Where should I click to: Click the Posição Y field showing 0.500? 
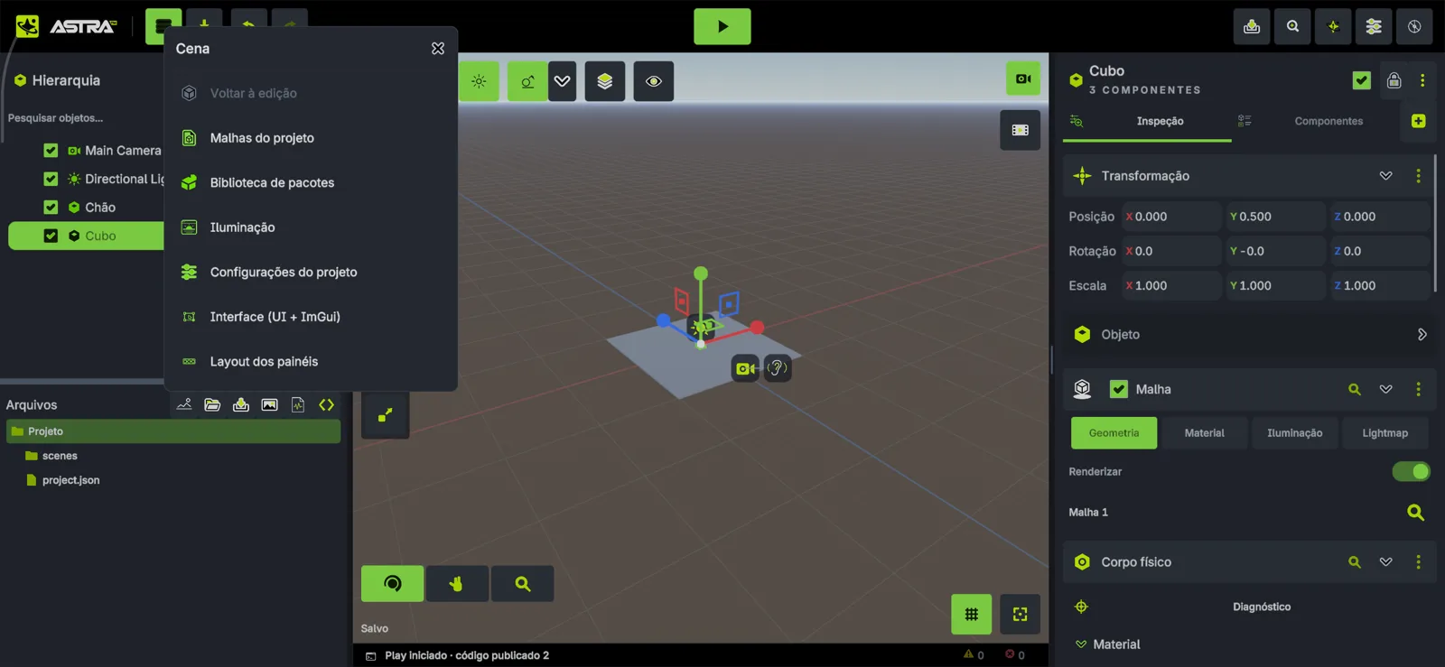(1275, 217)
